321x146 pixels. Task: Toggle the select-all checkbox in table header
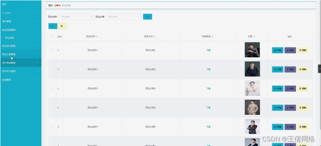point(52,37)
